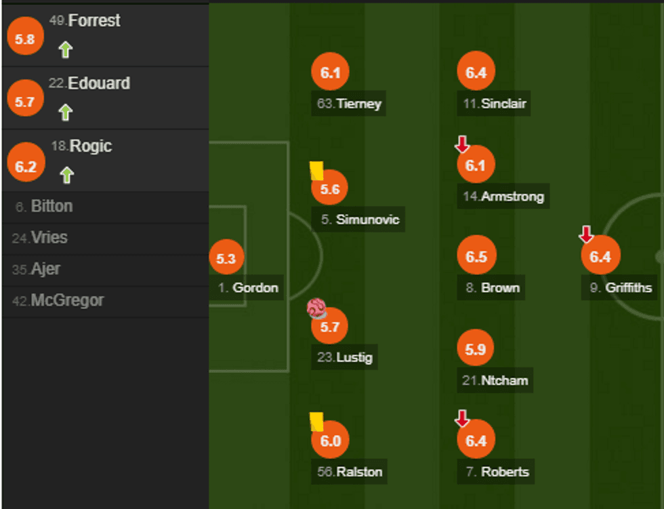
Task: Select unused substitute Vries
Action: click(x=49, y=238)
